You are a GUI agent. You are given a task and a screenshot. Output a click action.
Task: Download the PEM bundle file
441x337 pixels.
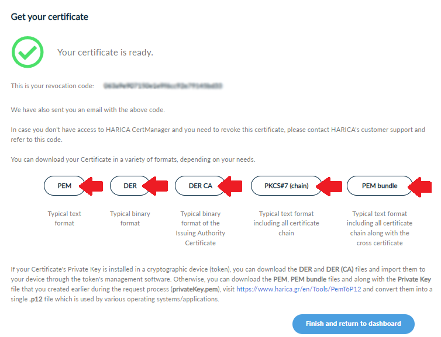(380, 186)
